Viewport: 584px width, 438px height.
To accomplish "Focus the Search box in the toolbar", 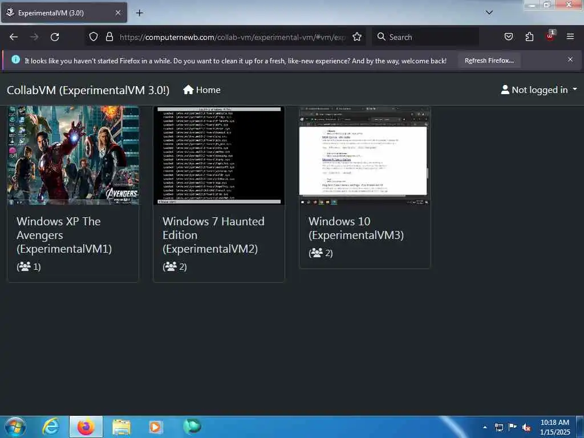I will pyautogui.click(x=425, y=37).
